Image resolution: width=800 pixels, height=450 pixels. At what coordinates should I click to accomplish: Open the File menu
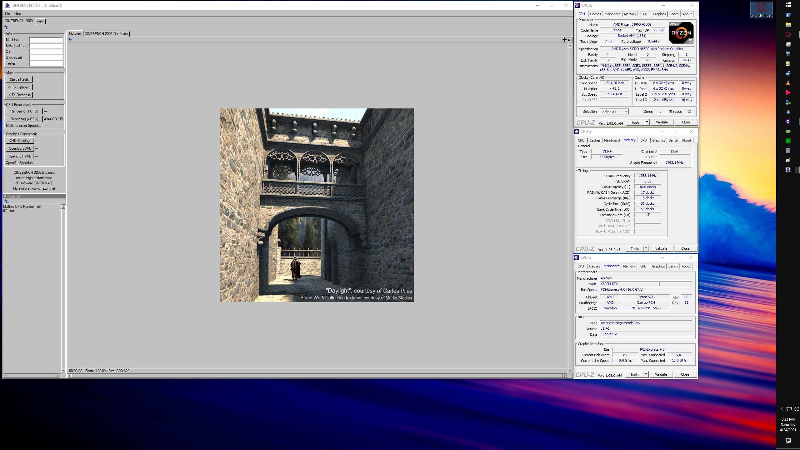click(x=7, y=13)
